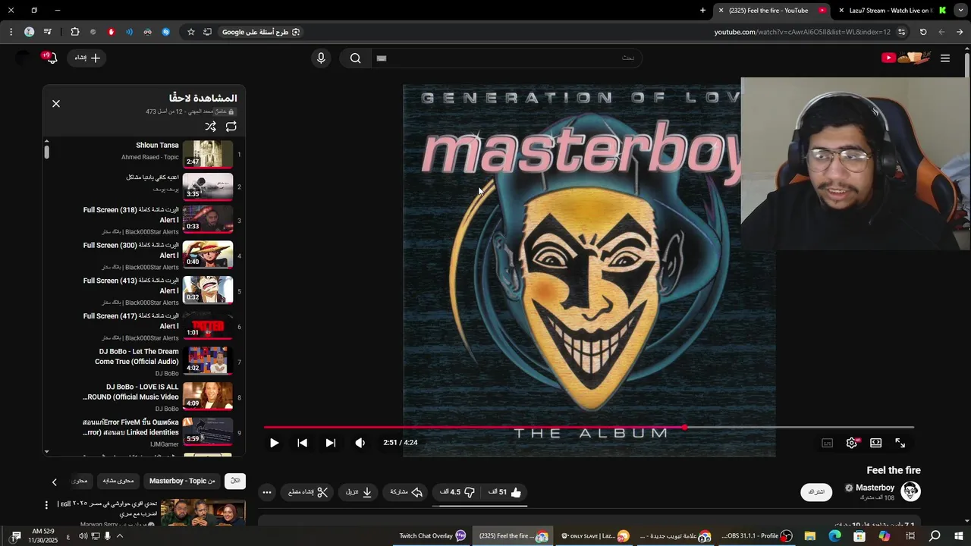Open YouTube notifications bell
The height and width of the screenshot is (546, 971).
tap(51, 58)
